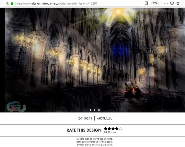Viewport: 185px width, 147px height.
Task: Show slide 1 of the design gallery
Action: click(x=90, y=110)
